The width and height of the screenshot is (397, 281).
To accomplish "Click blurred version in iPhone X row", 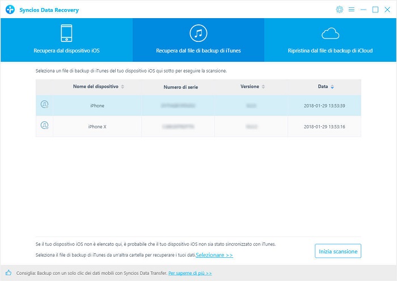I will point(251,127).
